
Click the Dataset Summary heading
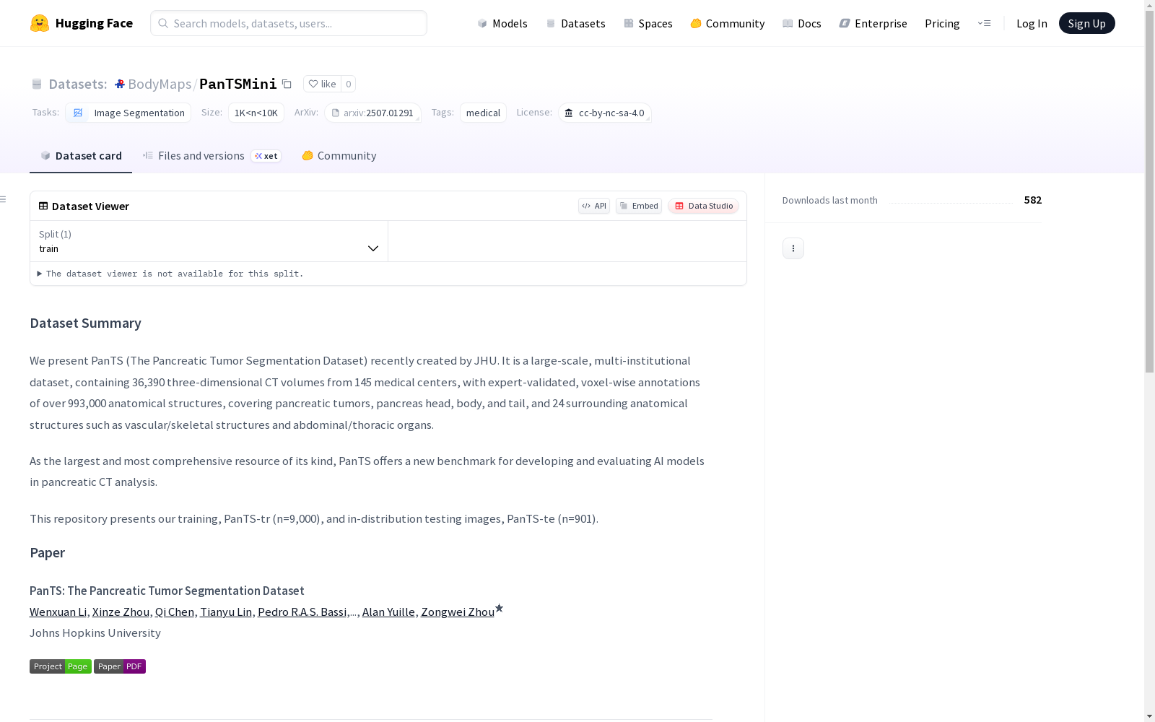(85, 323)
